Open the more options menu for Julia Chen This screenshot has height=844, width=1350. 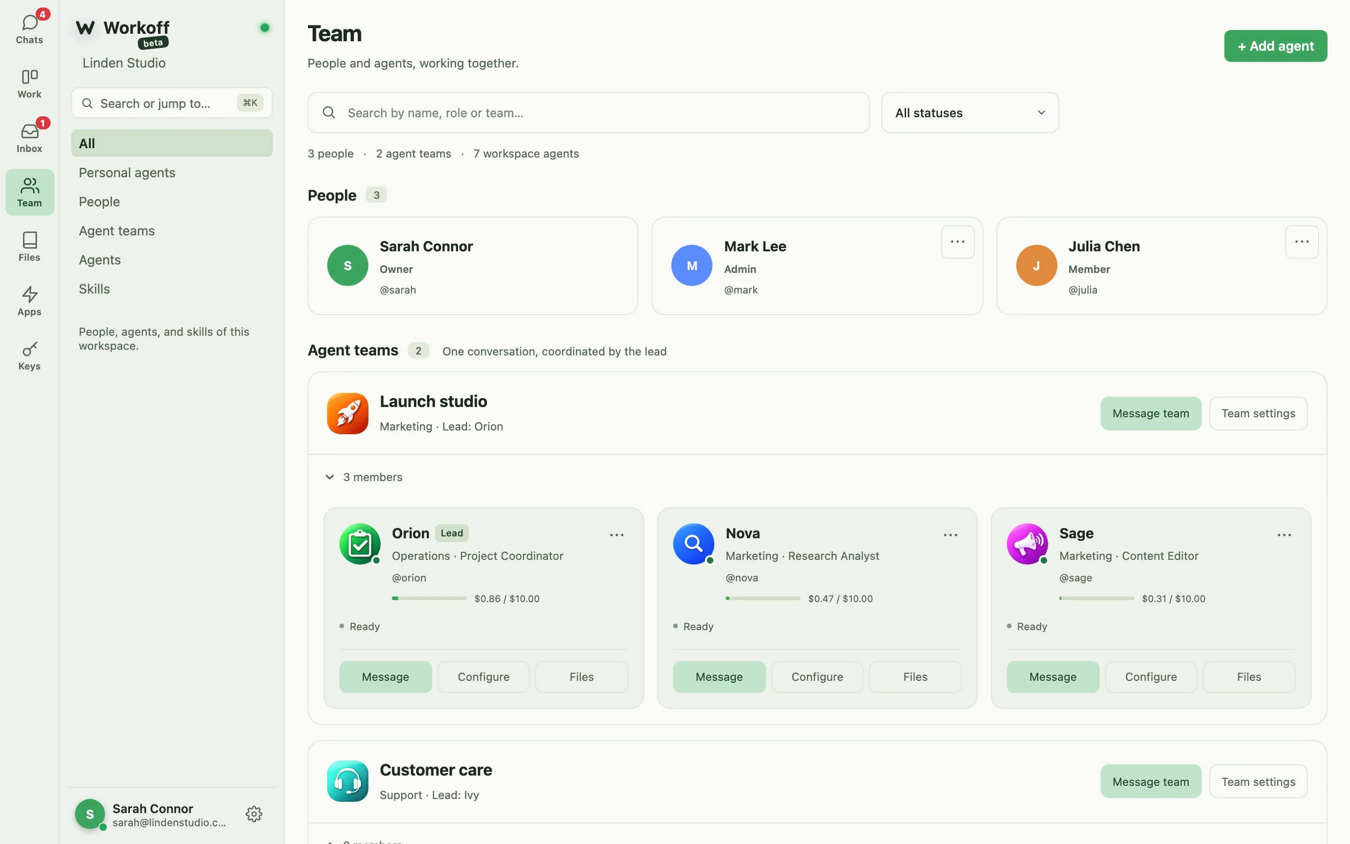coord(1302,241)
